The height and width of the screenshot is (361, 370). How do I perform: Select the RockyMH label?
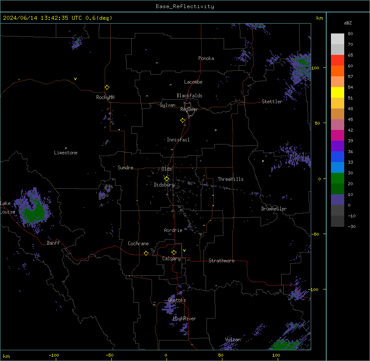coord(105,97)
